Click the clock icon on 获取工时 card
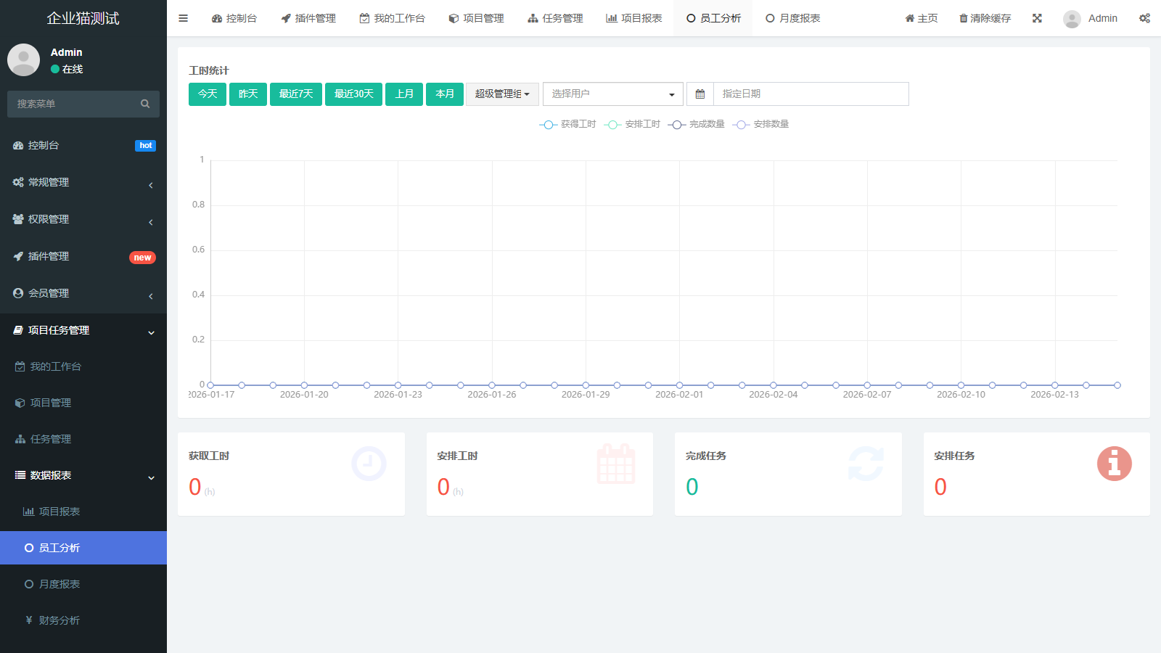This screenshot has width=1161, height=653. [369, 464]
